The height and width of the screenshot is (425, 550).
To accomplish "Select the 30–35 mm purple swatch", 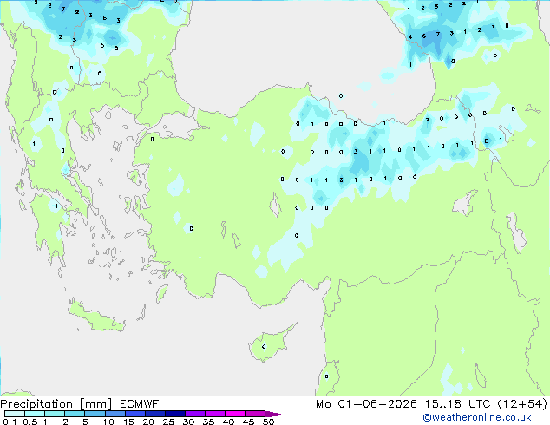I will (194, 414).
